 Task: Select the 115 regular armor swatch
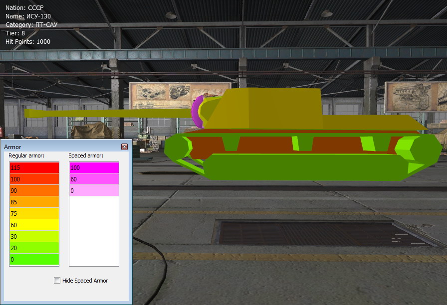pyautogui.click(x=34, y=168)
